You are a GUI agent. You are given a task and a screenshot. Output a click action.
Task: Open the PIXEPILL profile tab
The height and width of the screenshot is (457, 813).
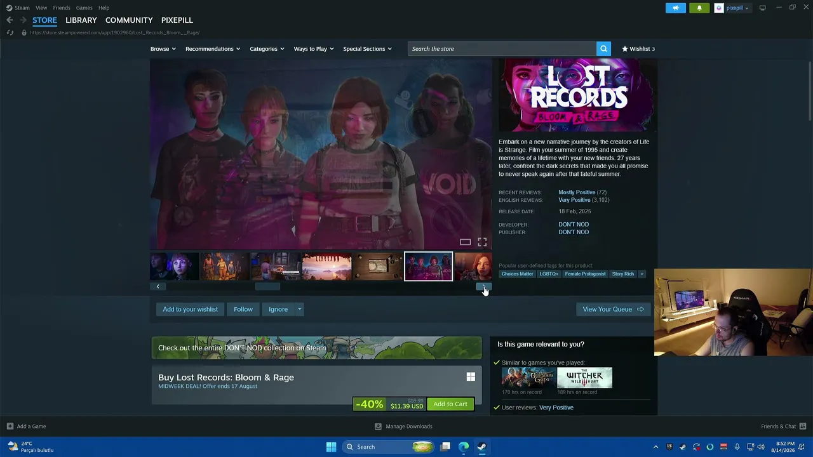[177, 20]
